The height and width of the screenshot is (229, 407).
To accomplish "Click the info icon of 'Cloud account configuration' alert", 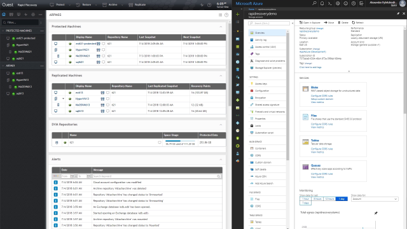I will coord(55,183).
